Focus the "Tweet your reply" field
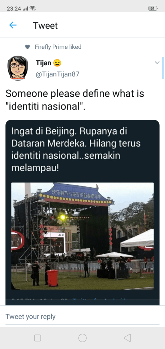This screenshot has width=165, height=349. click(x=82, y=317)
